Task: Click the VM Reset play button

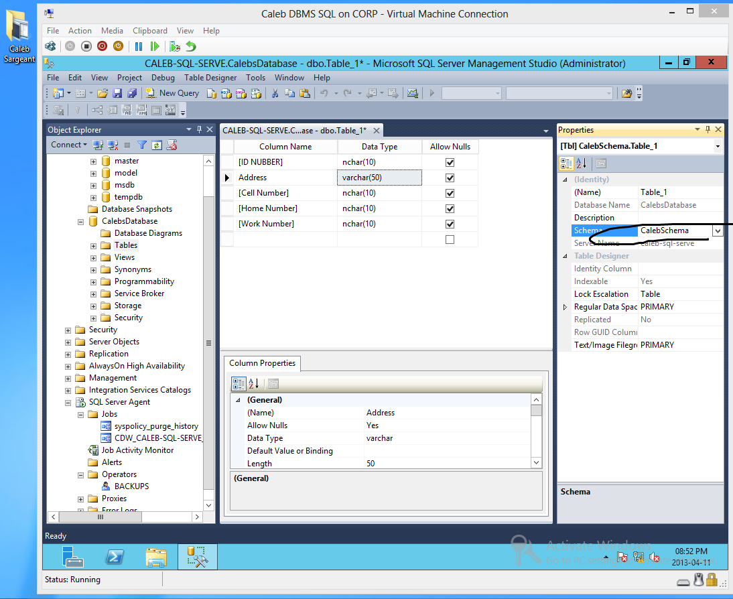Action: 155,46
